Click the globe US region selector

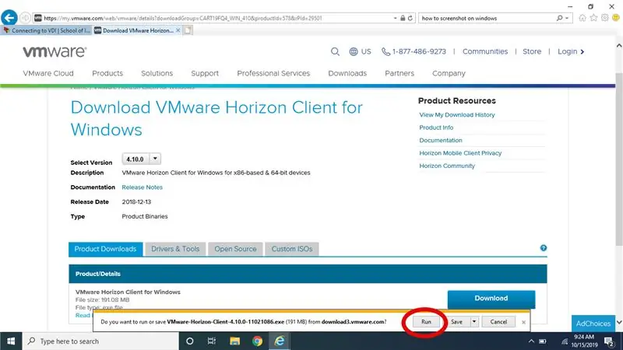[360, 51]
